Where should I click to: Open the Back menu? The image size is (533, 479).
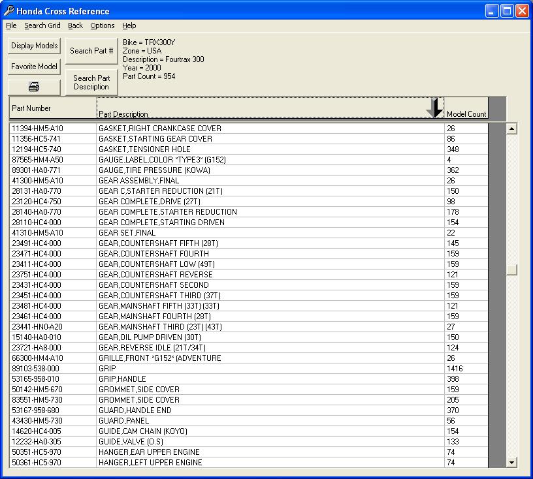click(75, 25)
